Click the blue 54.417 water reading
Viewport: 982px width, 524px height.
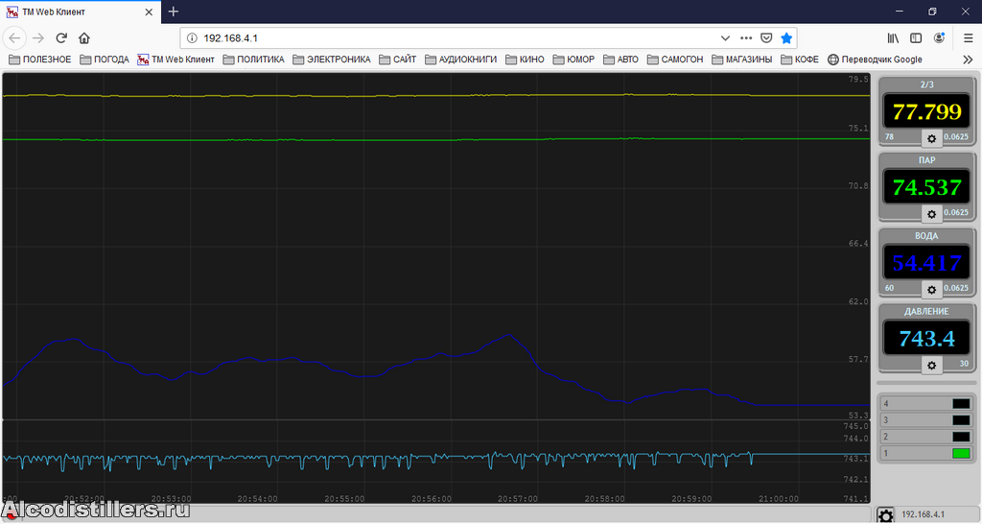tap(926, 263)
